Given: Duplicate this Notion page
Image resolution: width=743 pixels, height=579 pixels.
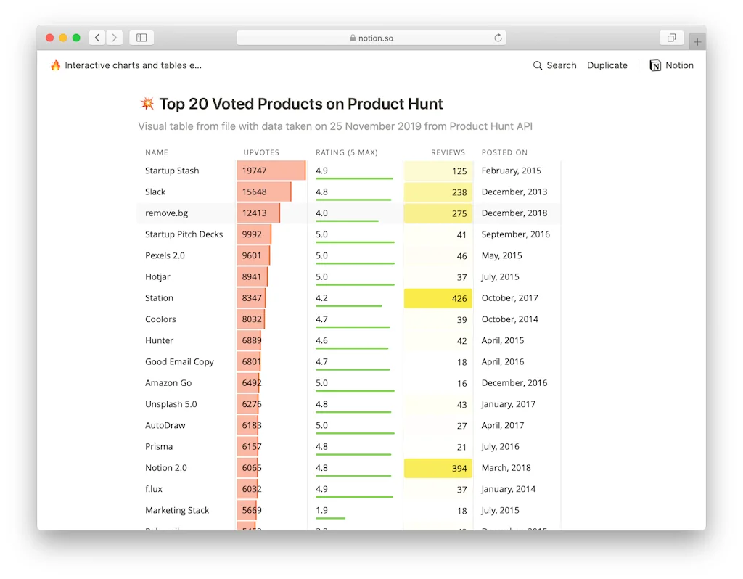Looking at the screenshot, I should pos(607,65).
